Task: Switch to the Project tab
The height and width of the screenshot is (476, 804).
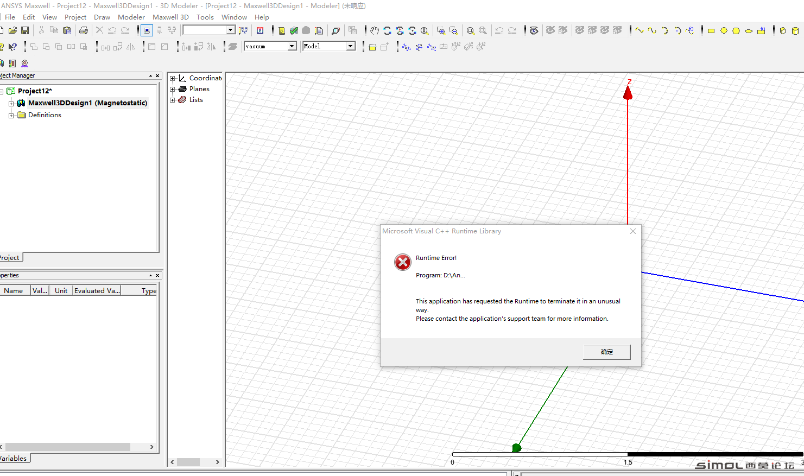Action: tap(10, 258)
